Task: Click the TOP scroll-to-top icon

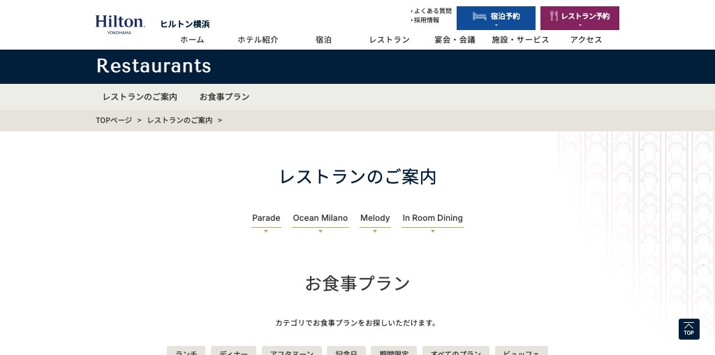Action: [x=688, y=329]
